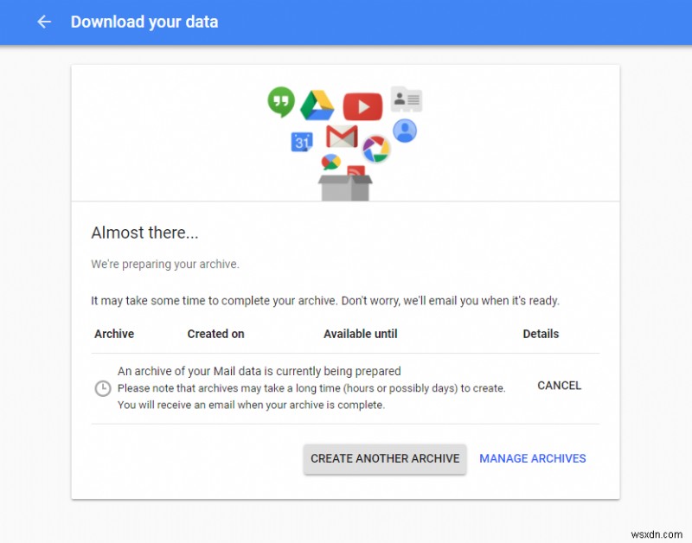Click CREATE ANOTHER ARCHIVE

point(384,459)
